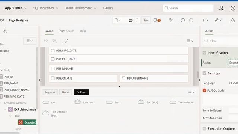
Task: Collapse the gallery with down arrow
Action: click(x=119, y=86)
